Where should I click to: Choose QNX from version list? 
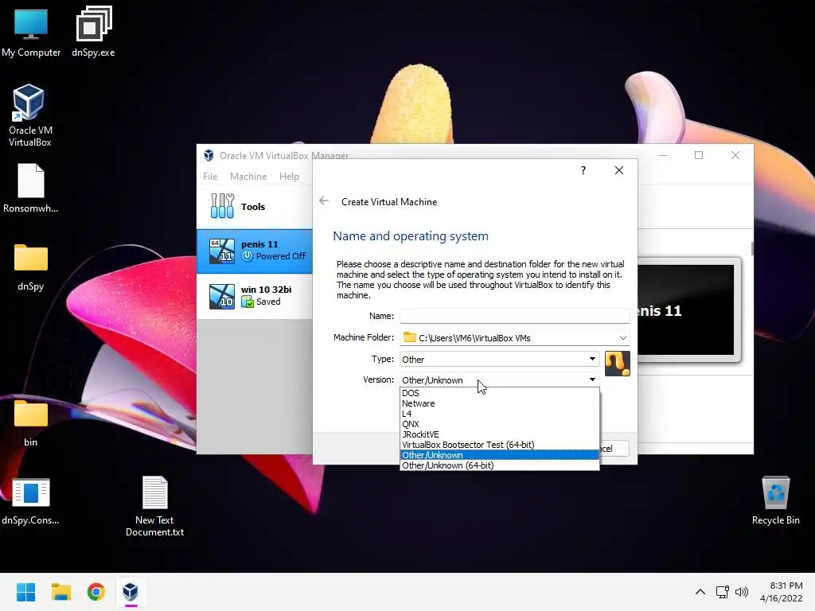[x=500, y=425]
